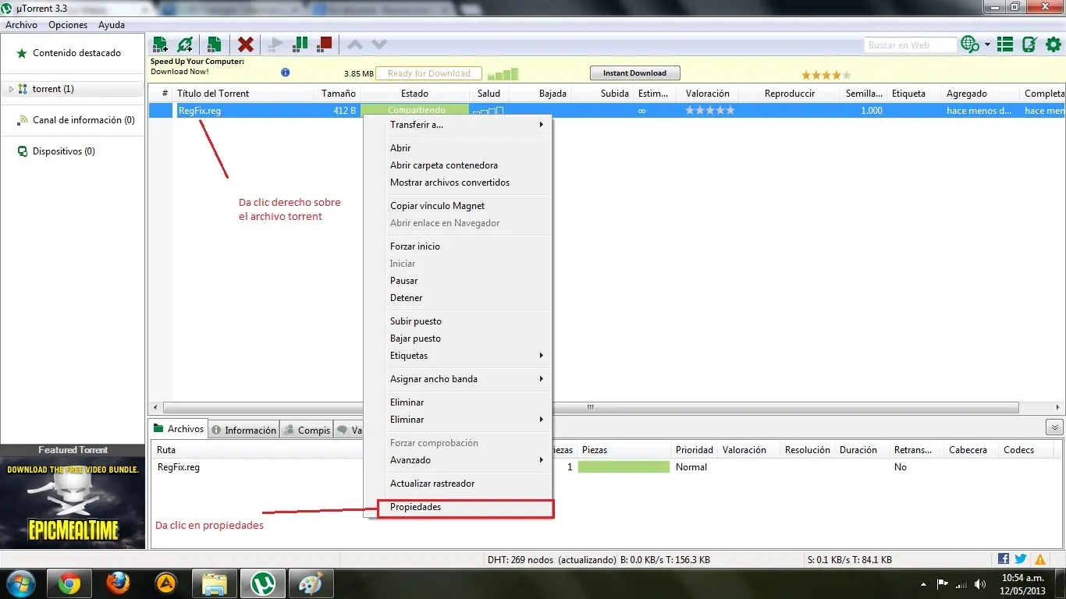Remove the torrent with the red X icon
The height and width of the screenshot is (599, 1066).
tap(246, 44)
